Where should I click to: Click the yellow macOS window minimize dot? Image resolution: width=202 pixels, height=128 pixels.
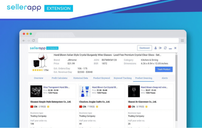tap(27, 34)
